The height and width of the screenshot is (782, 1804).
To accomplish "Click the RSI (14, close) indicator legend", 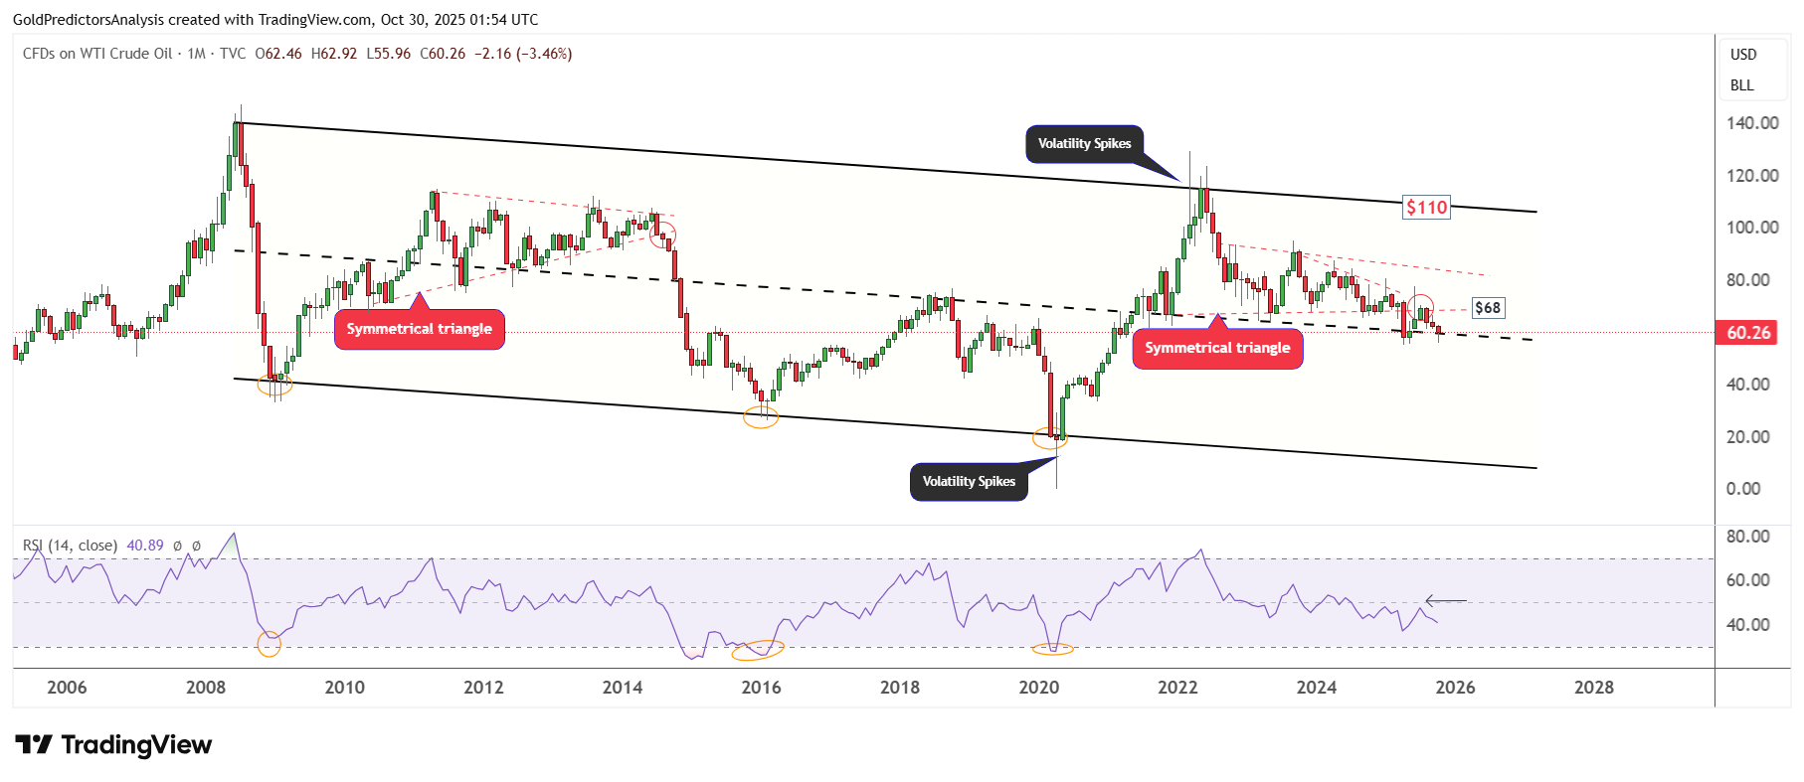I will tap(70, 546).
